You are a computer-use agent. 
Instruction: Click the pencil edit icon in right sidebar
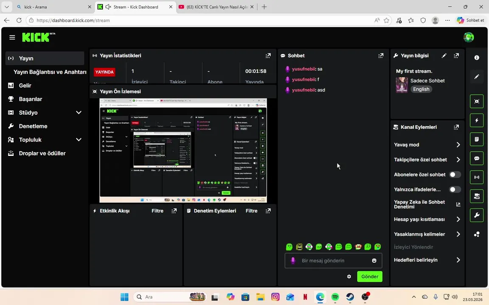477,77
